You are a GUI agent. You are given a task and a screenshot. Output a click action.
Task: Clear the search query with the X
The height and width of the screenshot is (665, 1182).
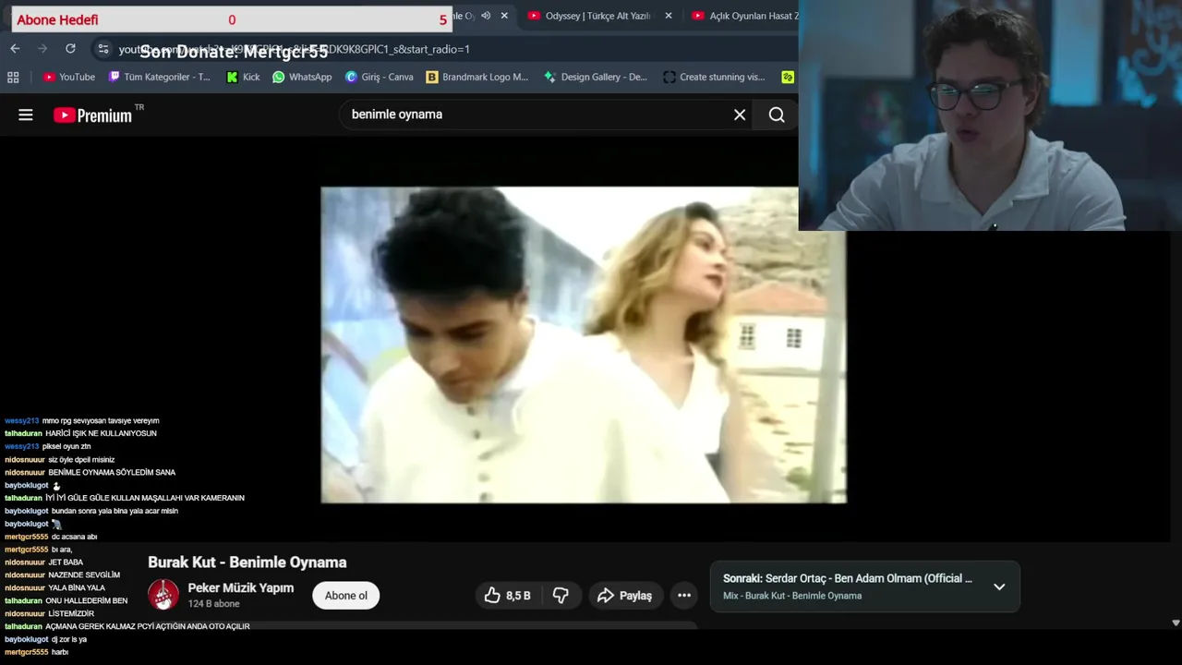coord(740,115)
